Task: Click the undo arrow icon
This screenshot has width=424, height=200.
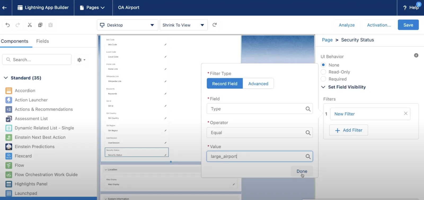Action: (x=8, y=25)
